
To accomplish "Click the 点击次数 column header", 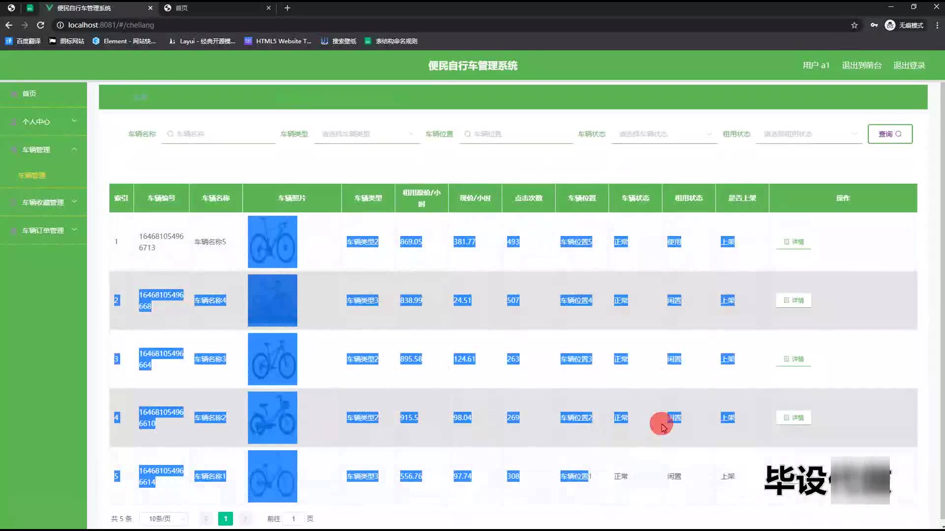I will [529, 198].
